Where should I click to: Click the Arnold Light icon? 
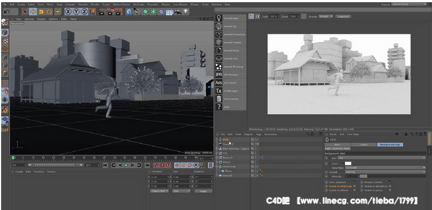[219, 18]
